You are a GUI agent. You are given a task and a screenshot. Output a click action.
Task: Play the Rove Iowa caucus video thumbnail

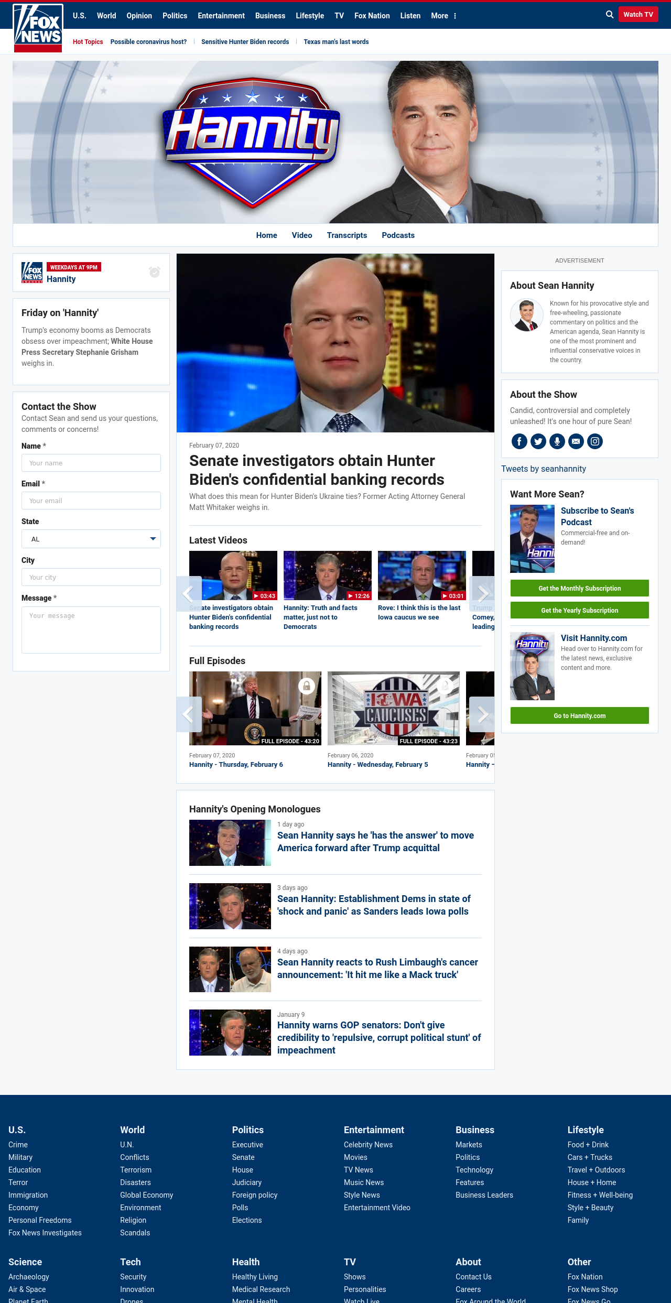click(422, 576)
